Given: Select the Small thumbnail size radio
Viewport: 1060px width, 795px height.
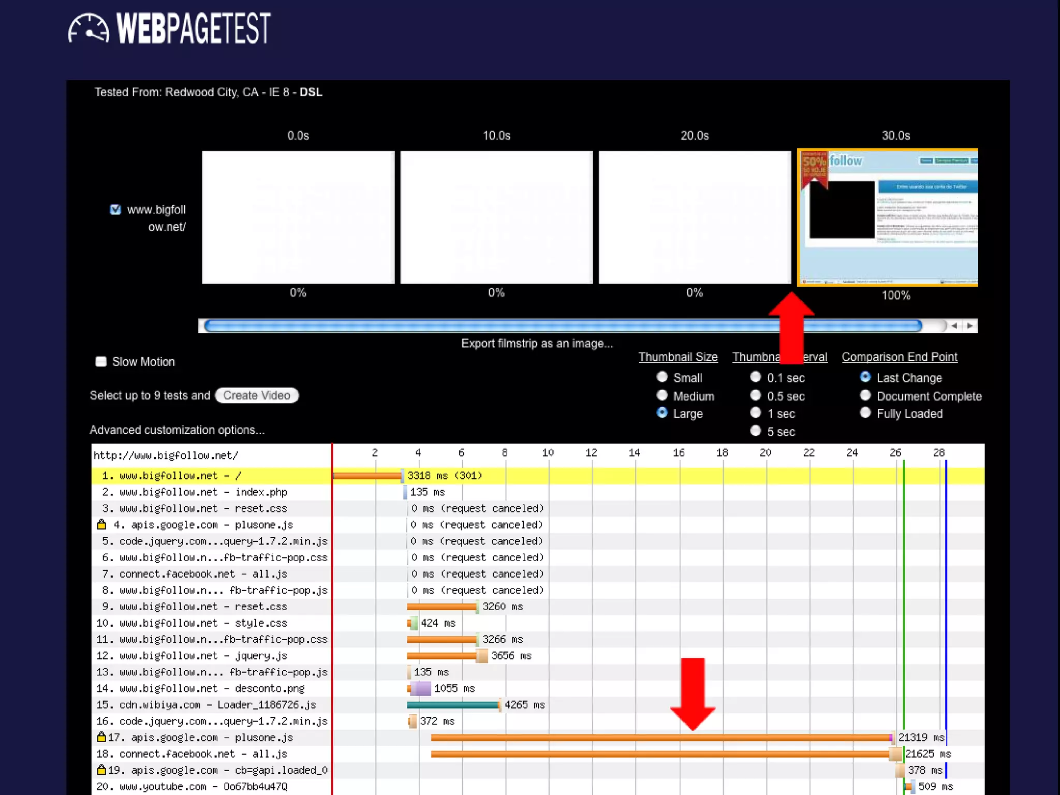Looking at the screenshot, I should pyautogui.click(x=662, y=377).
